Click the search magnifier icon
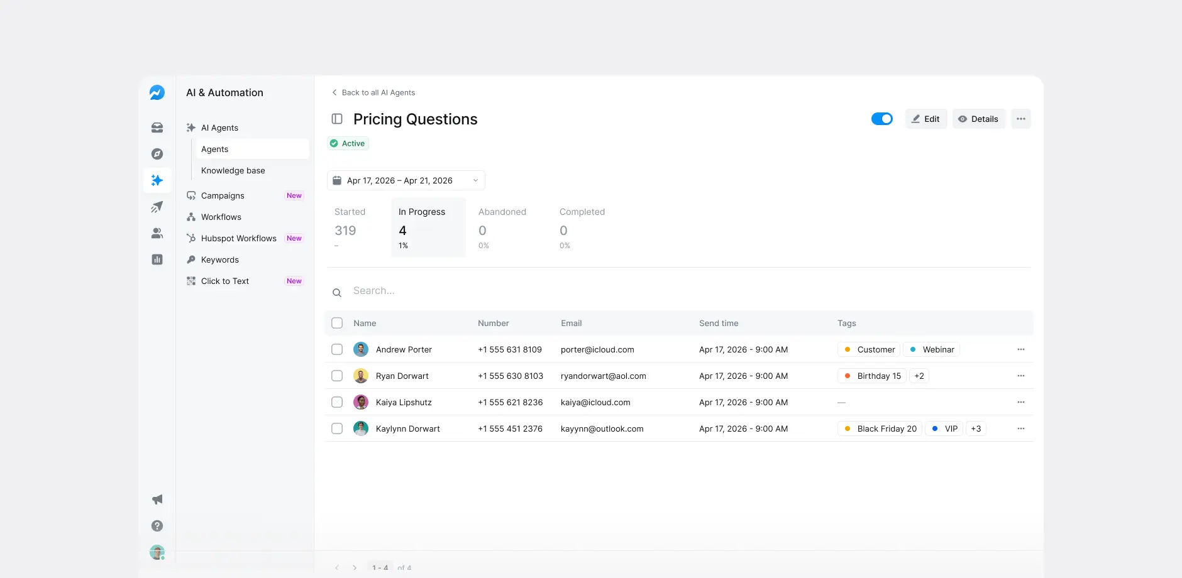The image size is (1182, 578). [x=337, y=292]
